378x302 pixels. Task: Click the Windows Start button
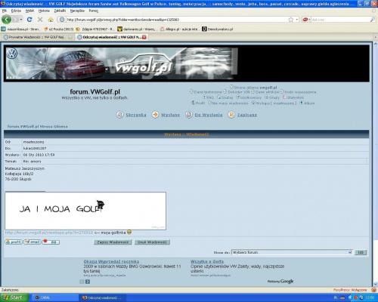14,297
